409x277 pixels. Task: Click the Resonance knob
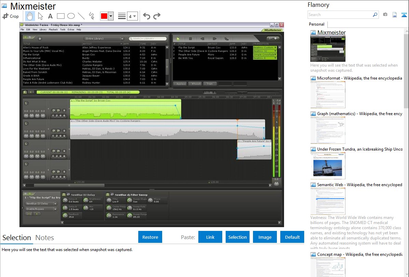pyautogui.click(x=109, y=216)
